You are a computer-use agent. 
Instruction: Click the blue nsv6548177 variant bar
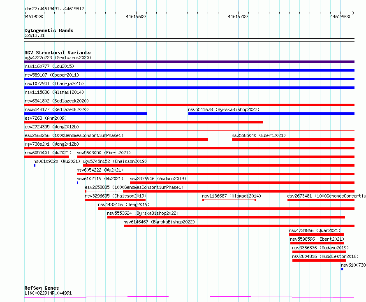tap(86, 114)
